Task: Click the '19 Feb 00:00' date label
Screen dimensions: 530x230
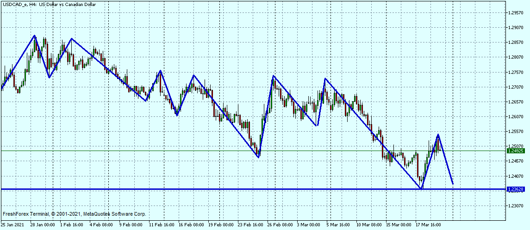Action: [222, 224]
